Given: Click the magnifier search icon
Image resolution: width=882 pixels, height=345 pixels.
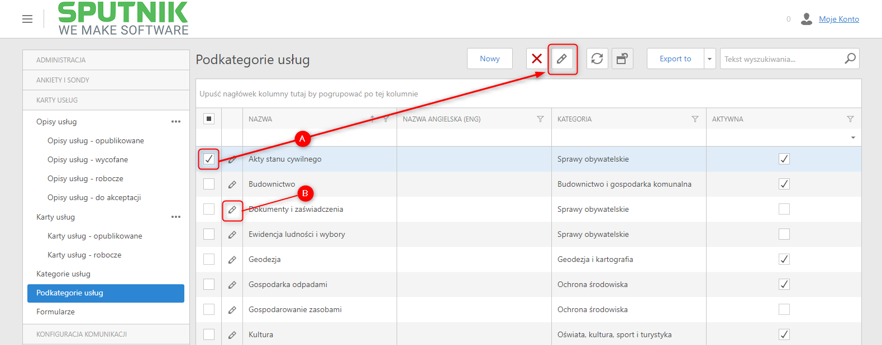Looking at the screenshot, I should click(850, 59).
